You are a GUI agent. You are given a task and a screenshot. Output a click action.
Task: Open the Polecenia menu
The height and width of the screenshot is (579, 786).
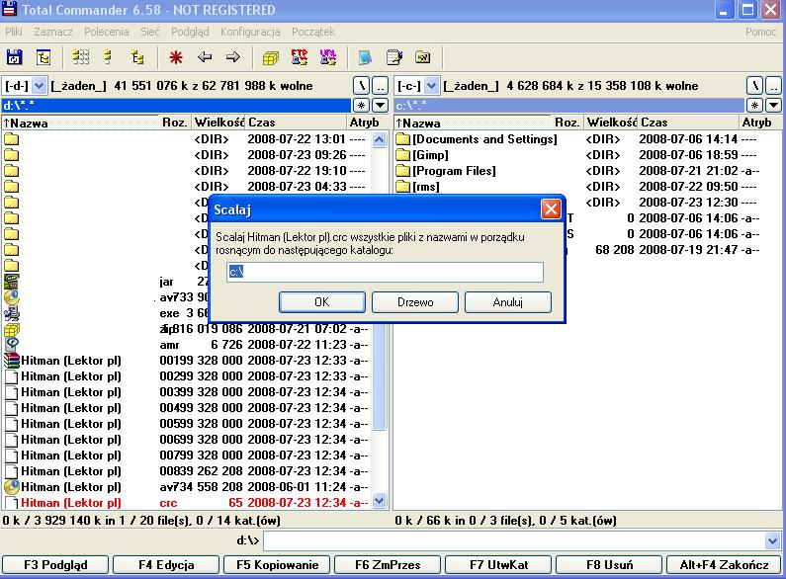click(106, 32)
